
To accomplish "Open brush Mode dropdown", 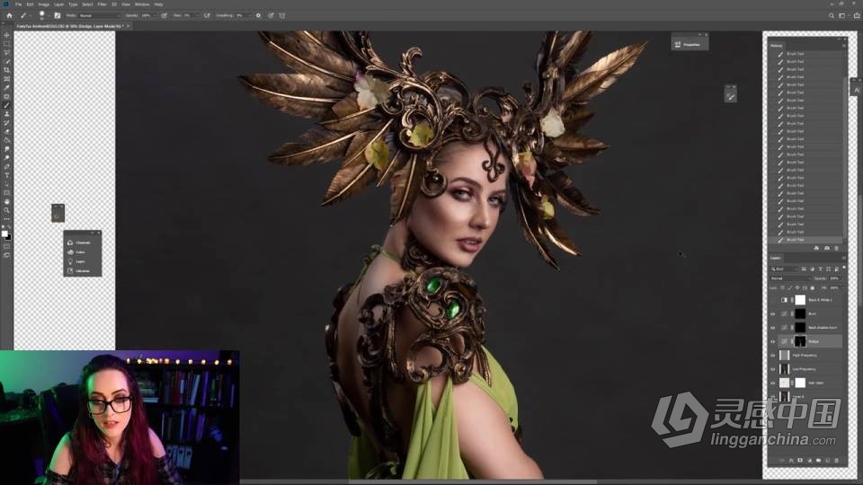I will 100,15.
